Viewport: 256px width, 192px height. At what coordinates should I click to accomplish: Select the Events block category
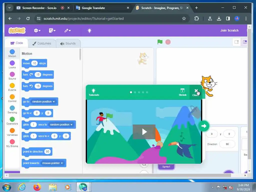point(12,87)
